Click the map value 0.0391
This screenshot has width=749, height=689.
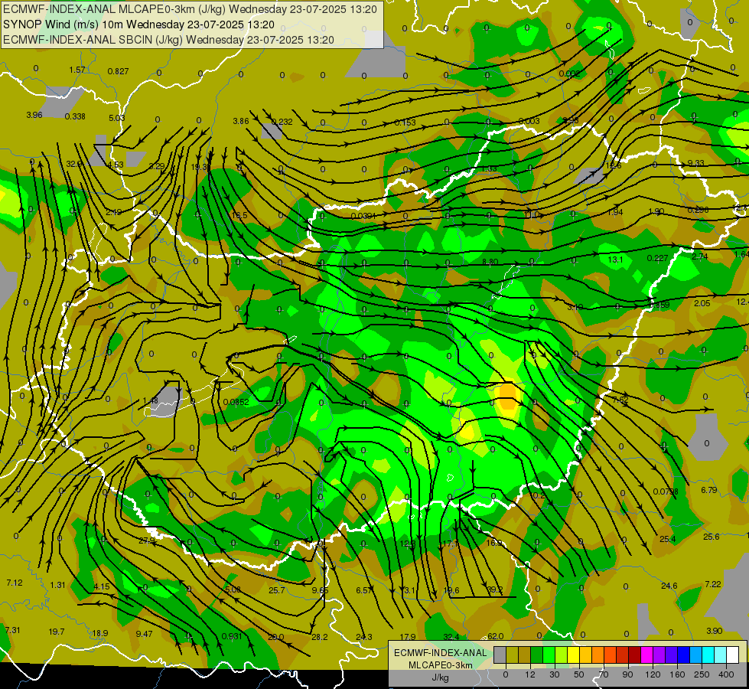coord(363,216)
